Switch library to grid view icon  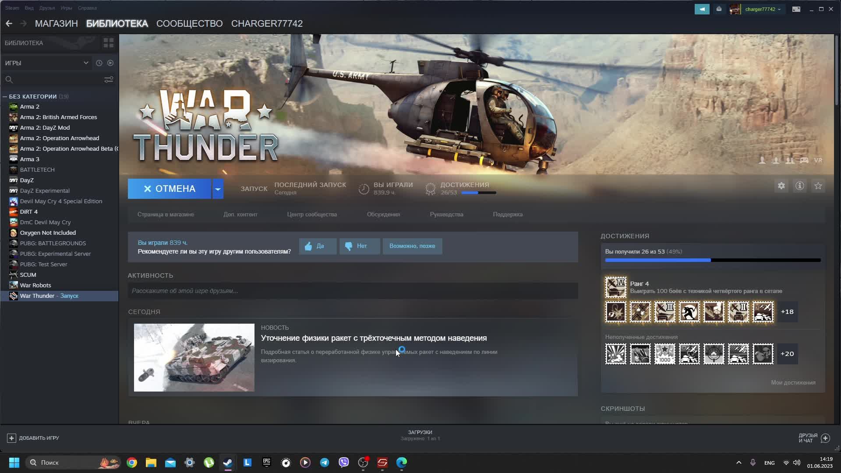(108, 43)
